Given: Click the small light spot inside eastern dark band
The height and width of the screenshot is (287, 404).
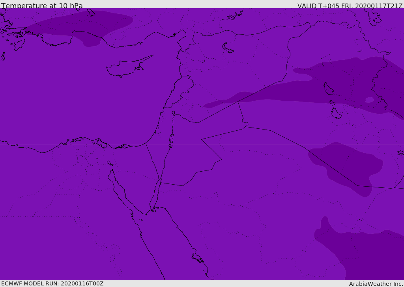Looking at the screenshot, I should (369, 100).
